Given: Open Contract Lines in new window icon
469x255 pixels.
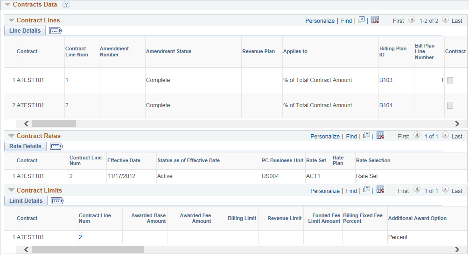Looking at the screenshot, I should [361, 20].
